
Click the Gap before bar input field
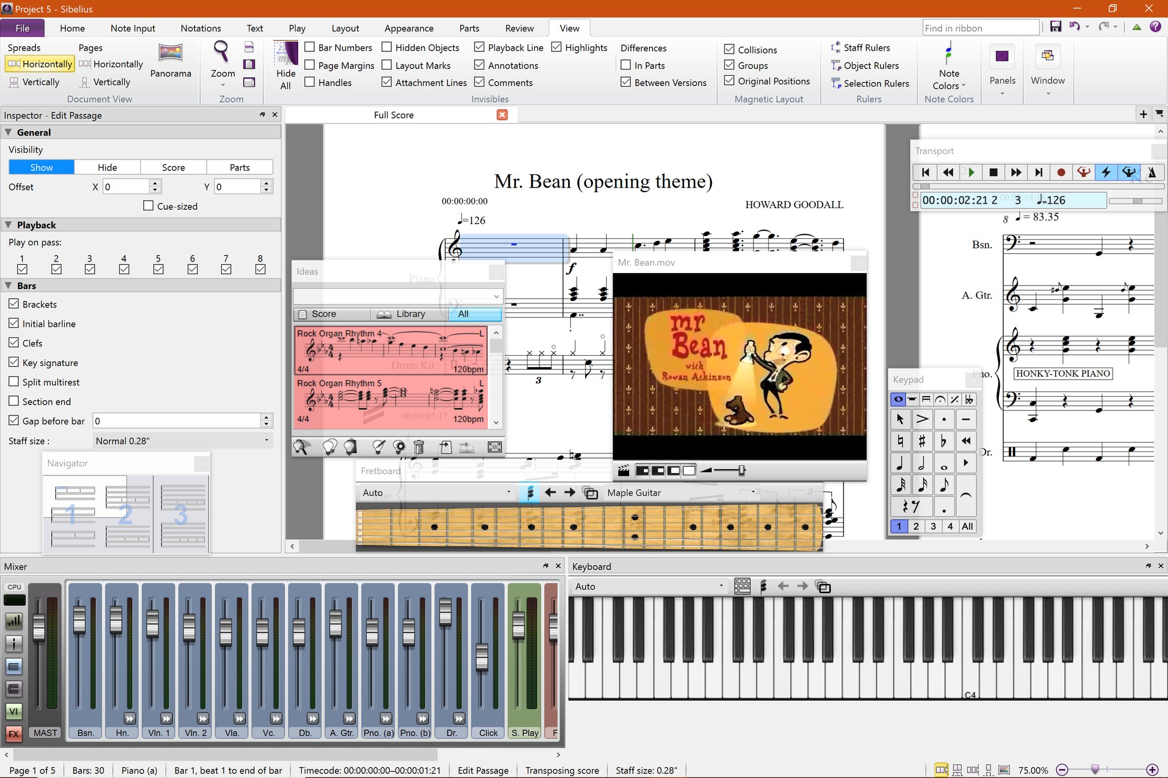[x=177, y=421]
